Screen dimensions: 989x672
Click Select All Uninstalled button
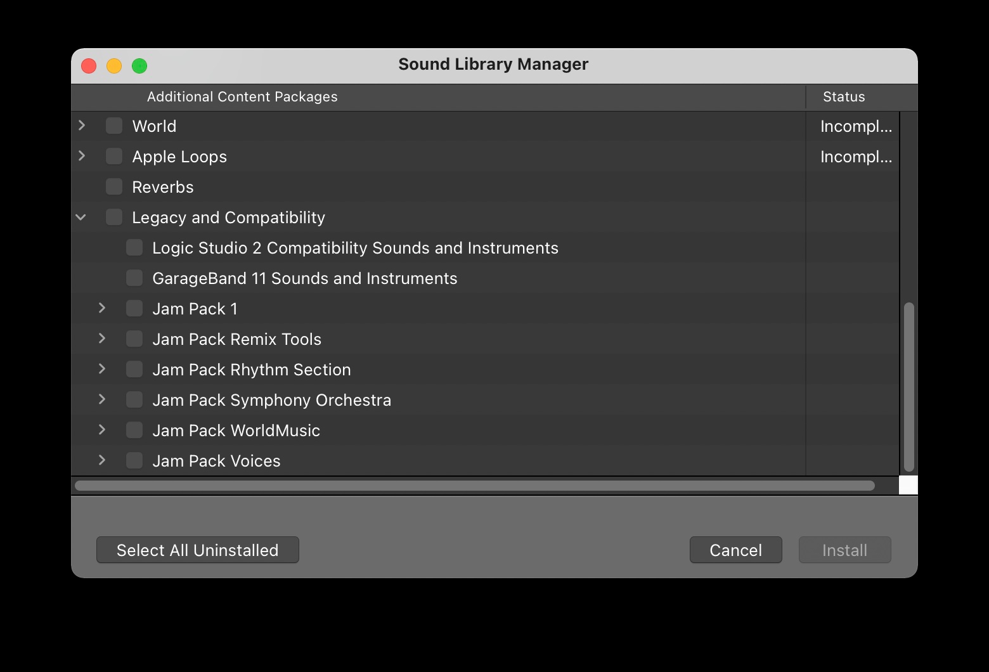coord(198,550)
